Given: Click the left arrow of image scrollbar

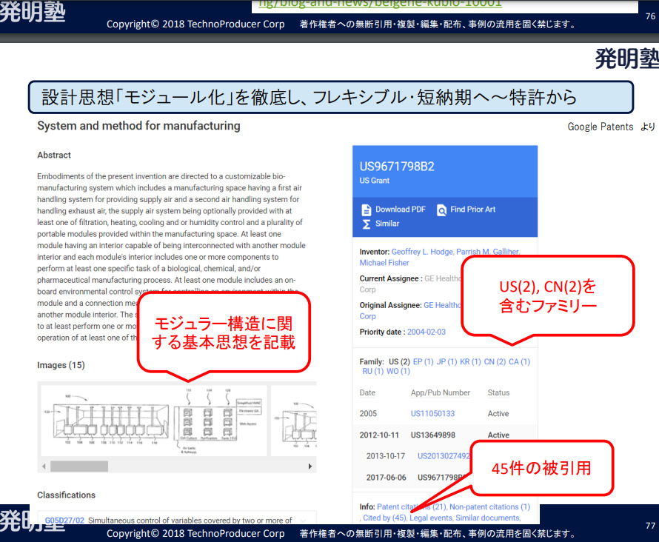Looking at the screenshot, I should click(44, 466).
